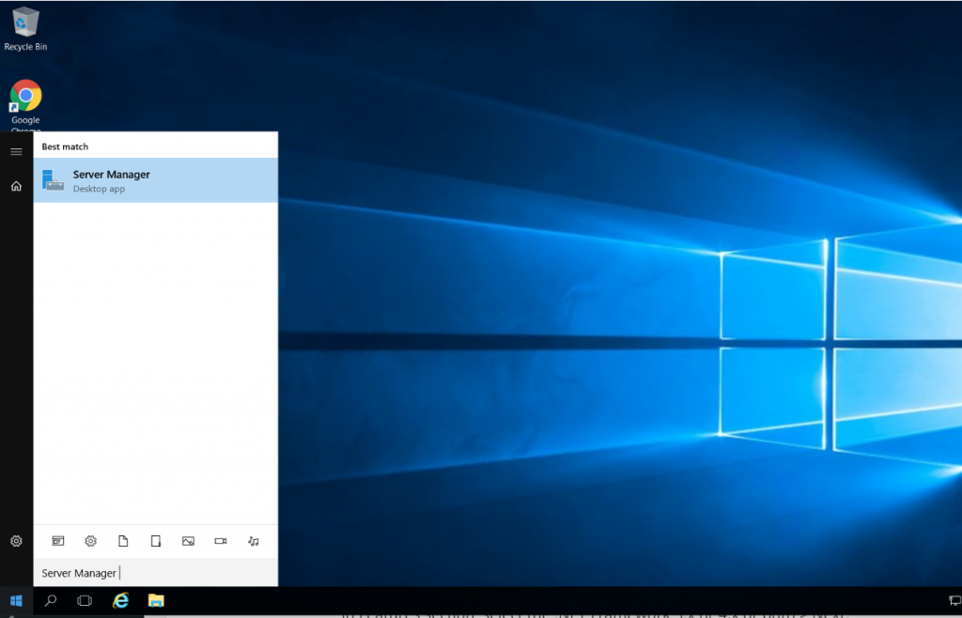Click the Cortana home icon

click(x=15, y=186)
